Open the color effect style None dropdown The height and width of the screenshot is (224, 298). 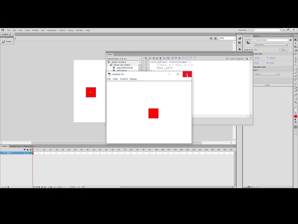coord(267,74)
